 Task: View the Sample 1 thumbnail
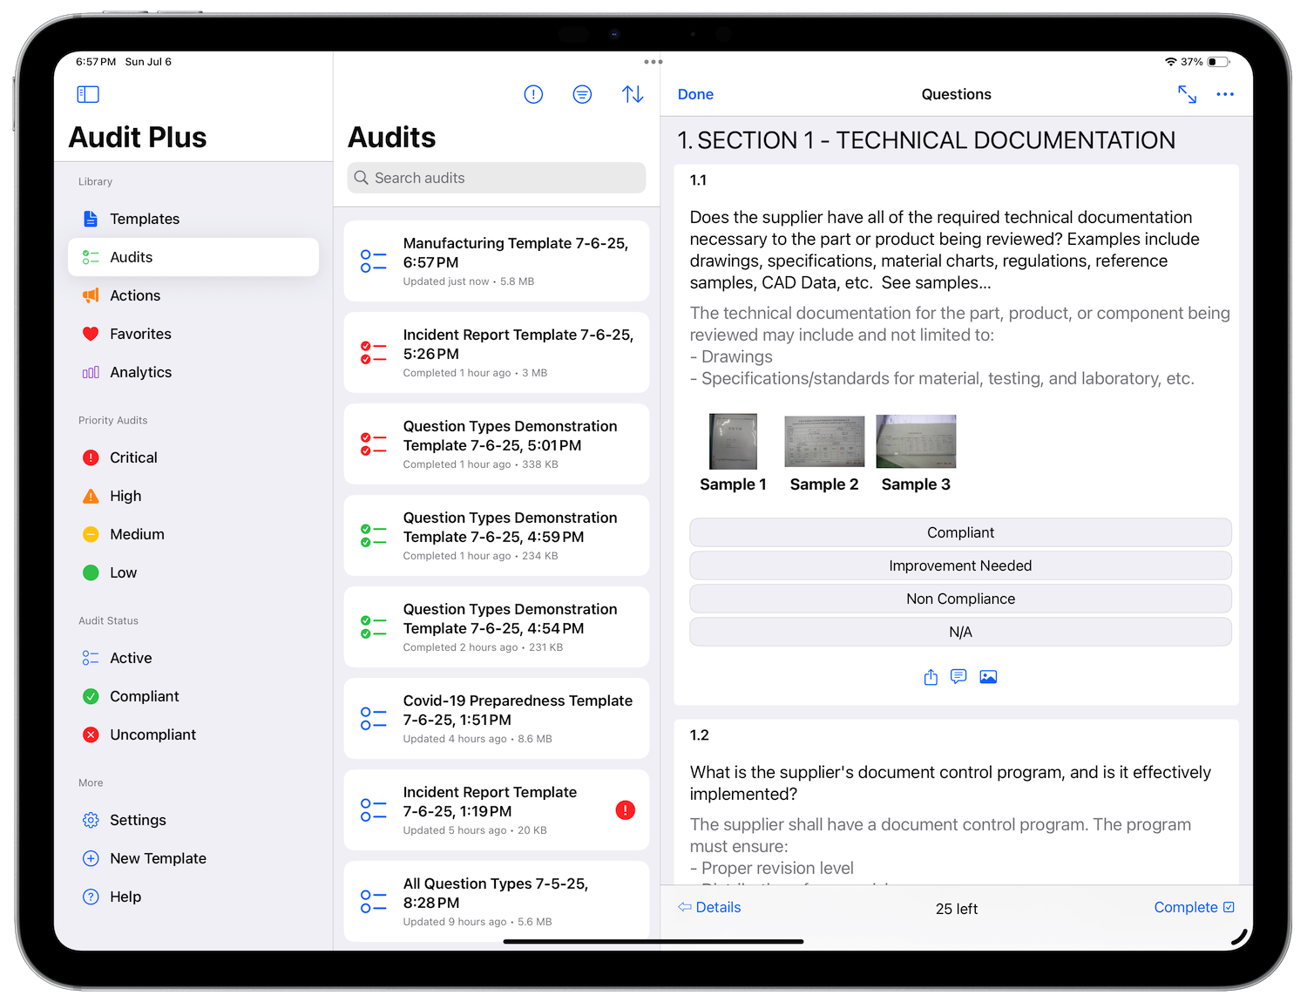[733, 442]
